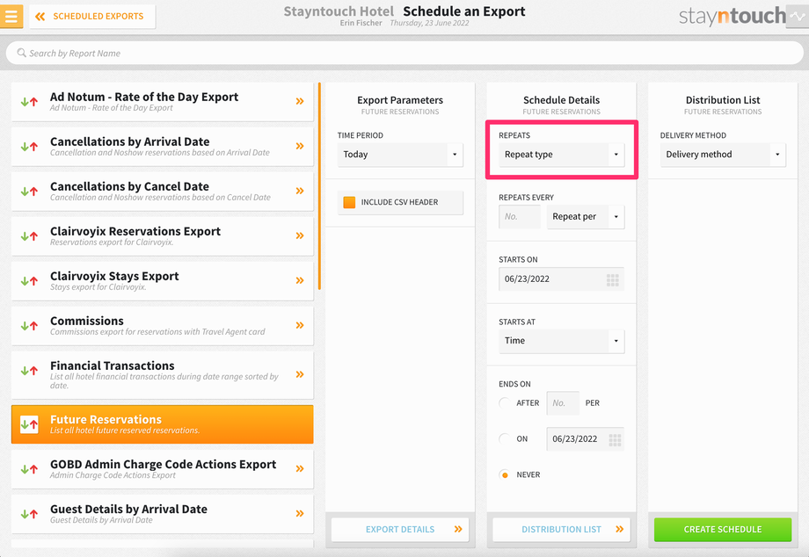Click the activity pulse icon near the logo
Viewport: 809px width, 557px height.
[x=798, y=16]
